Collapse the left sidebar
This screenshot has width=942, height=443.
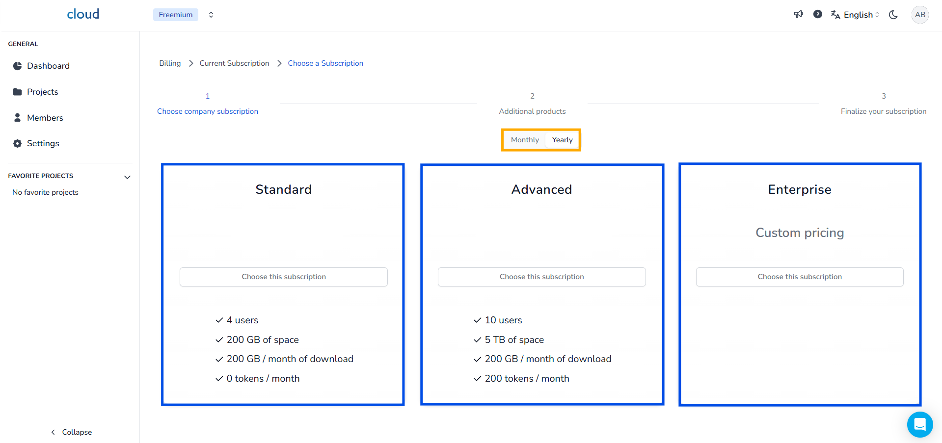coord(72,432)
